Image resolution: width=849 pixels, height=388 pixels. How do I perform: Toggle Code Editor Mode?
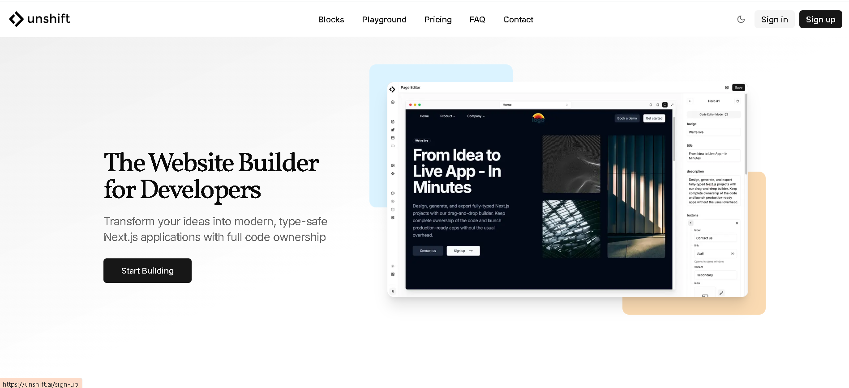pyautogui.click(x=713, y=114)
